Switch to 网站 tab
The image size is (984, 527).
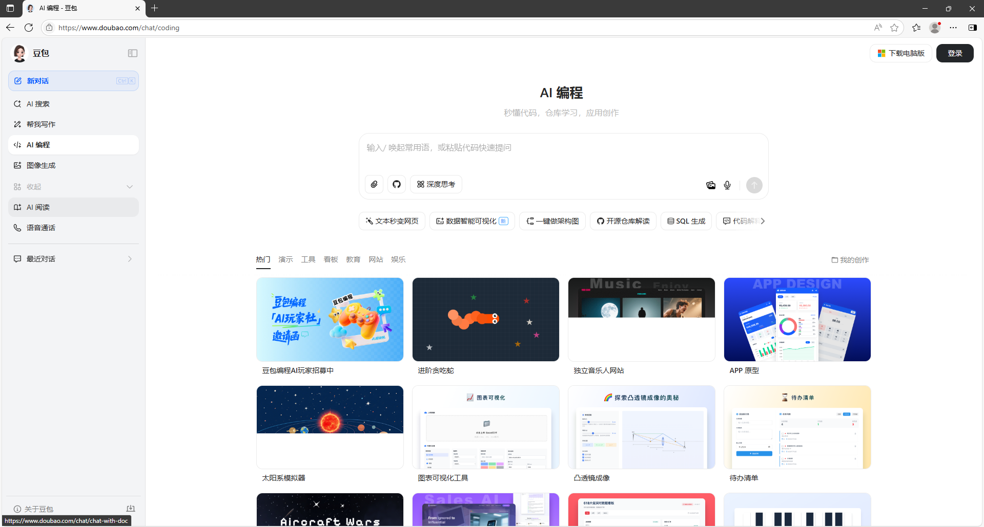click(x=376, y=260)
